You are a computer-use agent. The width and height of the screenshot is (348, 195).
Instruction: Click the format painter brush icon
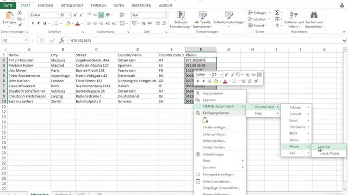[x=20, y=25]
